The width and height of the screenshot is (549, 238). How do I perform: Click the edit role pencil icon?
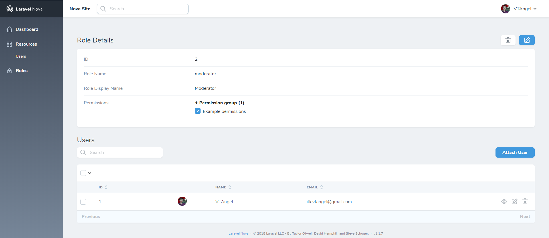[x=526, y=40]
